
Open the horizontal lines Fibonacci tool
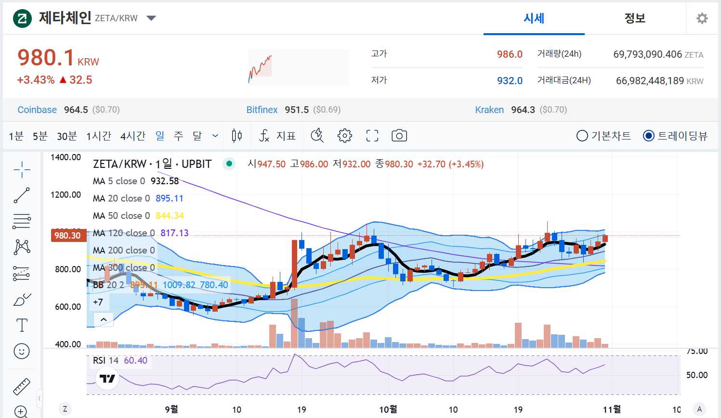coord(22,221)
